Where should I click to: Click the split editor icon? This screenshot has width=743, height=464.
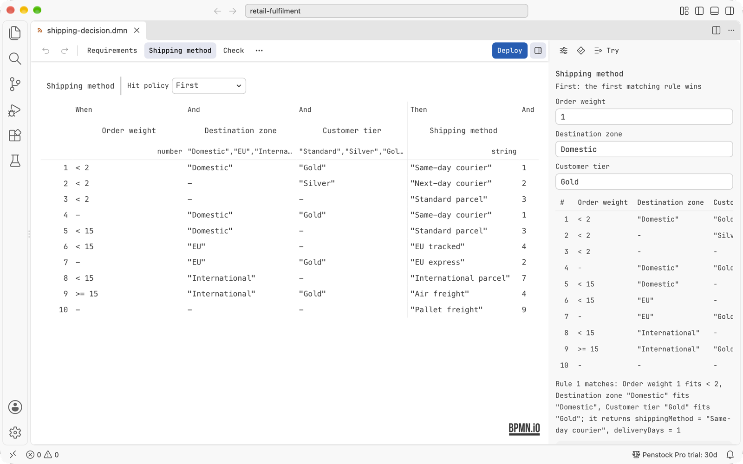(x=716, y=30)
